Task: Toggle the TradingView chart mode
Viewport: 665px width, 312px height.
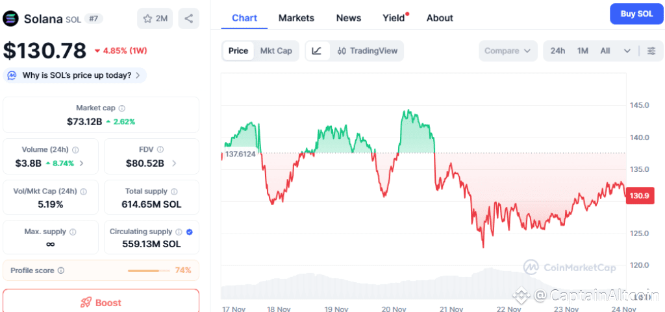Action: (368, 51)
